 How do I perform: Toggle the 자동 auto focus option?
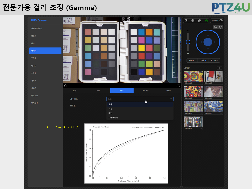tap(203, 60)
